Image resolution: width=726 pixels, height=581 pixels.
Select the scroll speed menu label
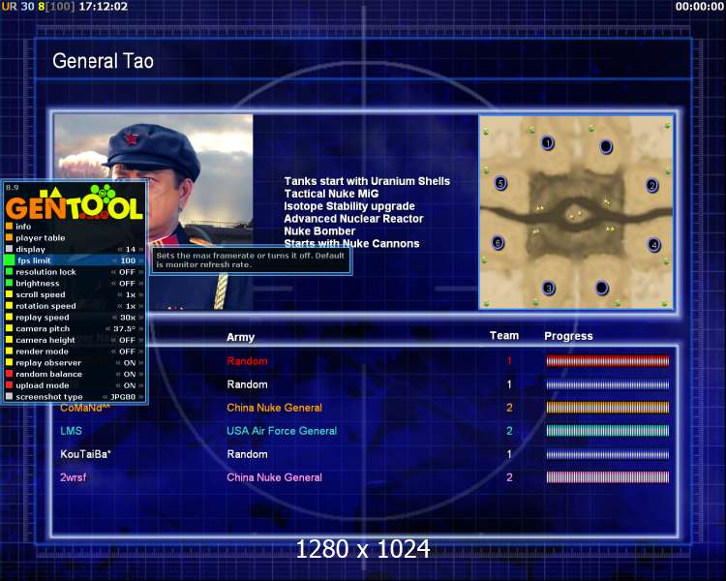point(41,294)
